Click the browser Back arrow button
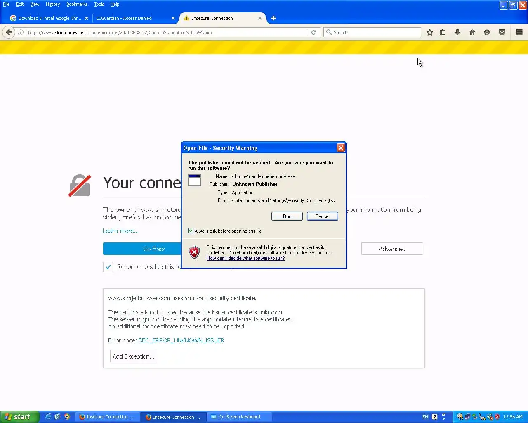This screenshot has height=423, width=528. pyautogui.click(x=9, y=32)
